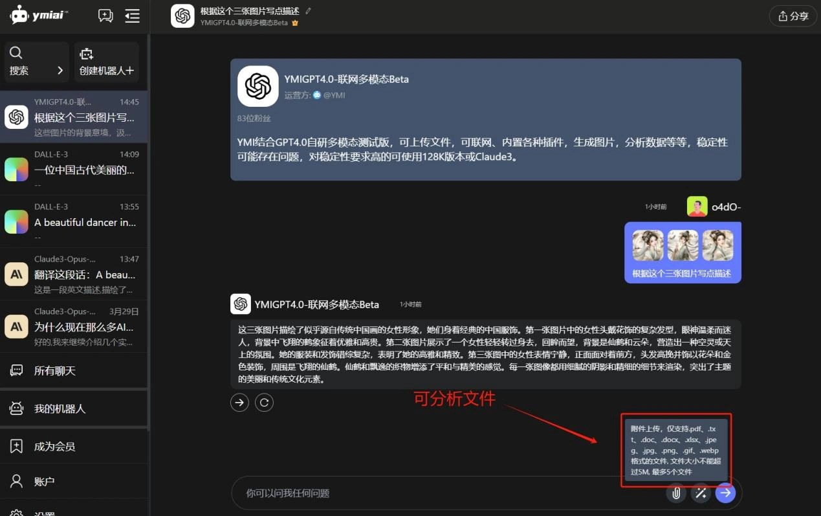Click the chat-bubble icon beside 所有聊天
Screen dimensions: 821x516
(x=17, y=371)
